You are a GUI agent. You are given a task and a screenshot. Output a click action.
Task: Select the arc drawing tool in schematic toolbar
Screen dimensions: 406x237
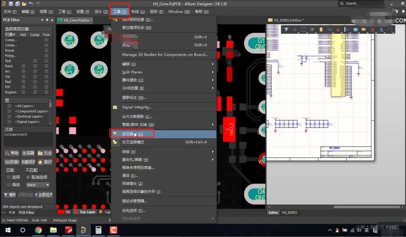pos(390,29)
